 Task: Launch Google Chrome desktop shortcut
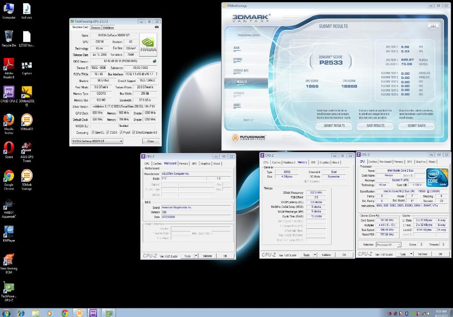tap(9, 180)
